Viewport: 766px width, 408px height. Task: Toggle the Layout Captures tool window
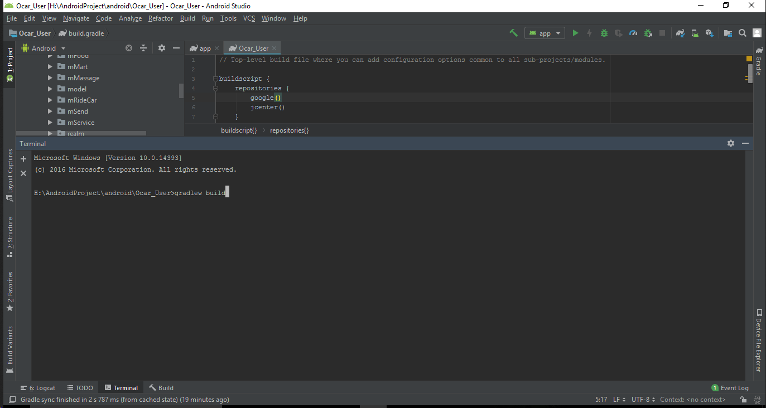(x=9, y=176)
